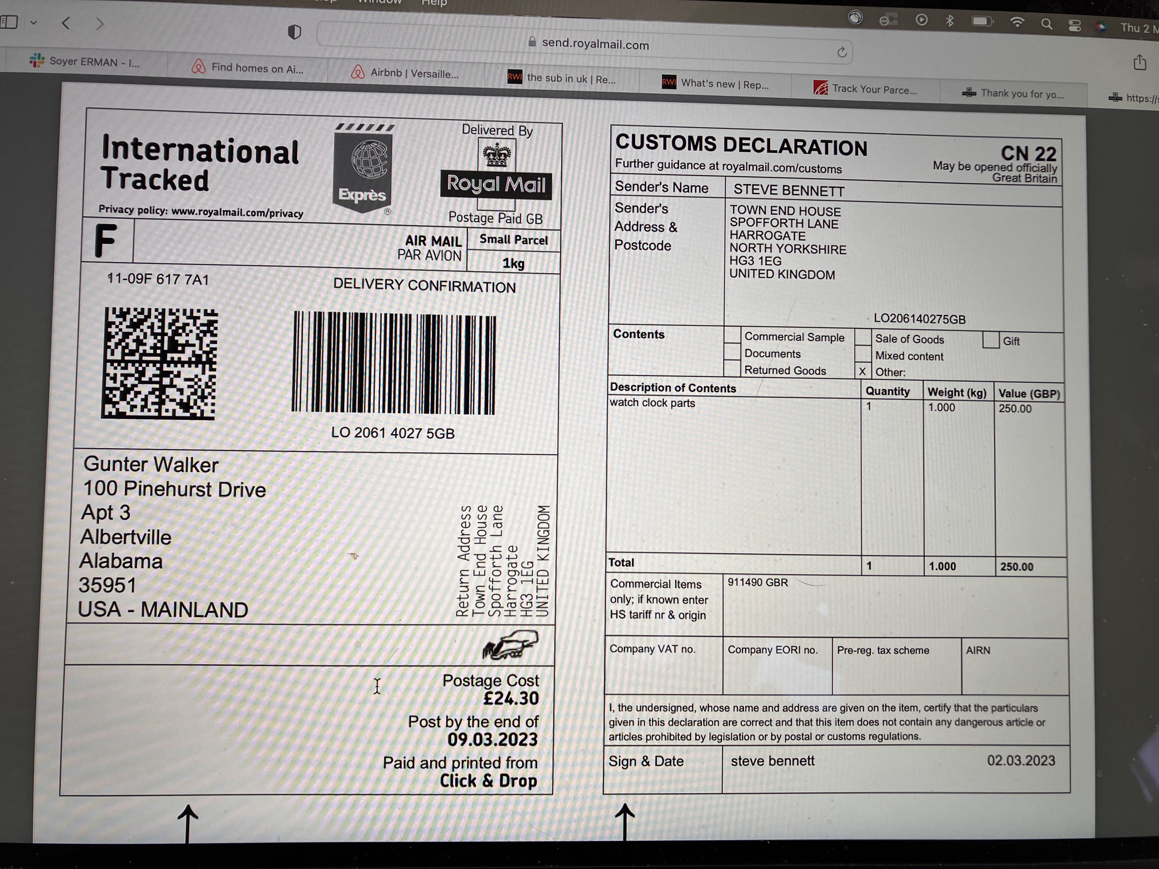Select the HG3 1EG sender postcode
The width and height of the screenshot is (1159, 869).
755,260
